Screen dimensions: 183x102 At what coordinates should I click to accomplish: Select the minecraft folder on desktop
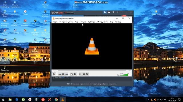[x=15, y=13]
